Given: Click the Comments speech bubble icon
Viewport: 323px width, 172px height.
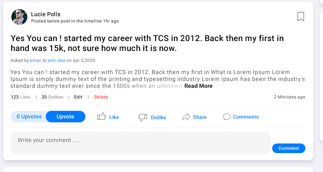Looking at the screenshot, I should (227, 117).
